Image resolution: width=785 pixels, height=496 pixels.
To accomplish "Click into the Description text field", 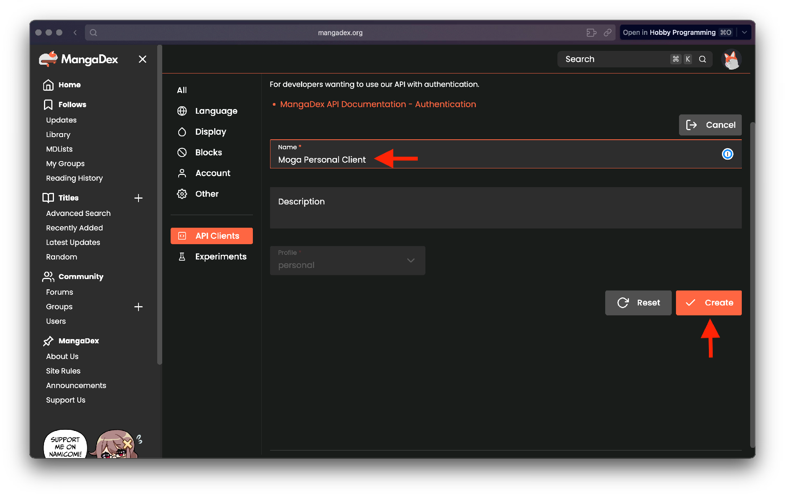I will 505,208.
